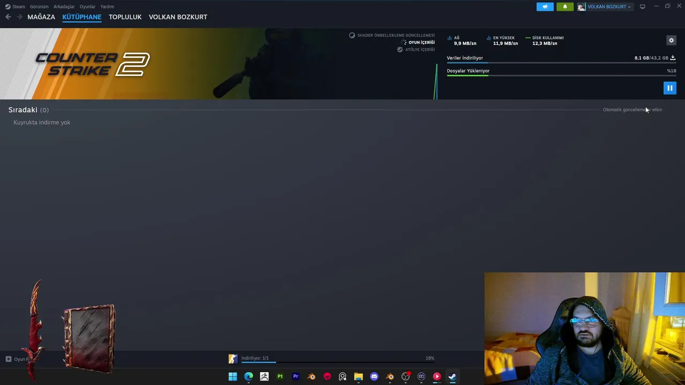Click the profile avatar picture
Screen dimensions: 685x385
581,6
